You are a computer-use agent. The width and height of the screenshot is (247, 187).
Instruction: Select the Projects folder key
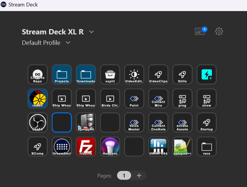(62, 75)
